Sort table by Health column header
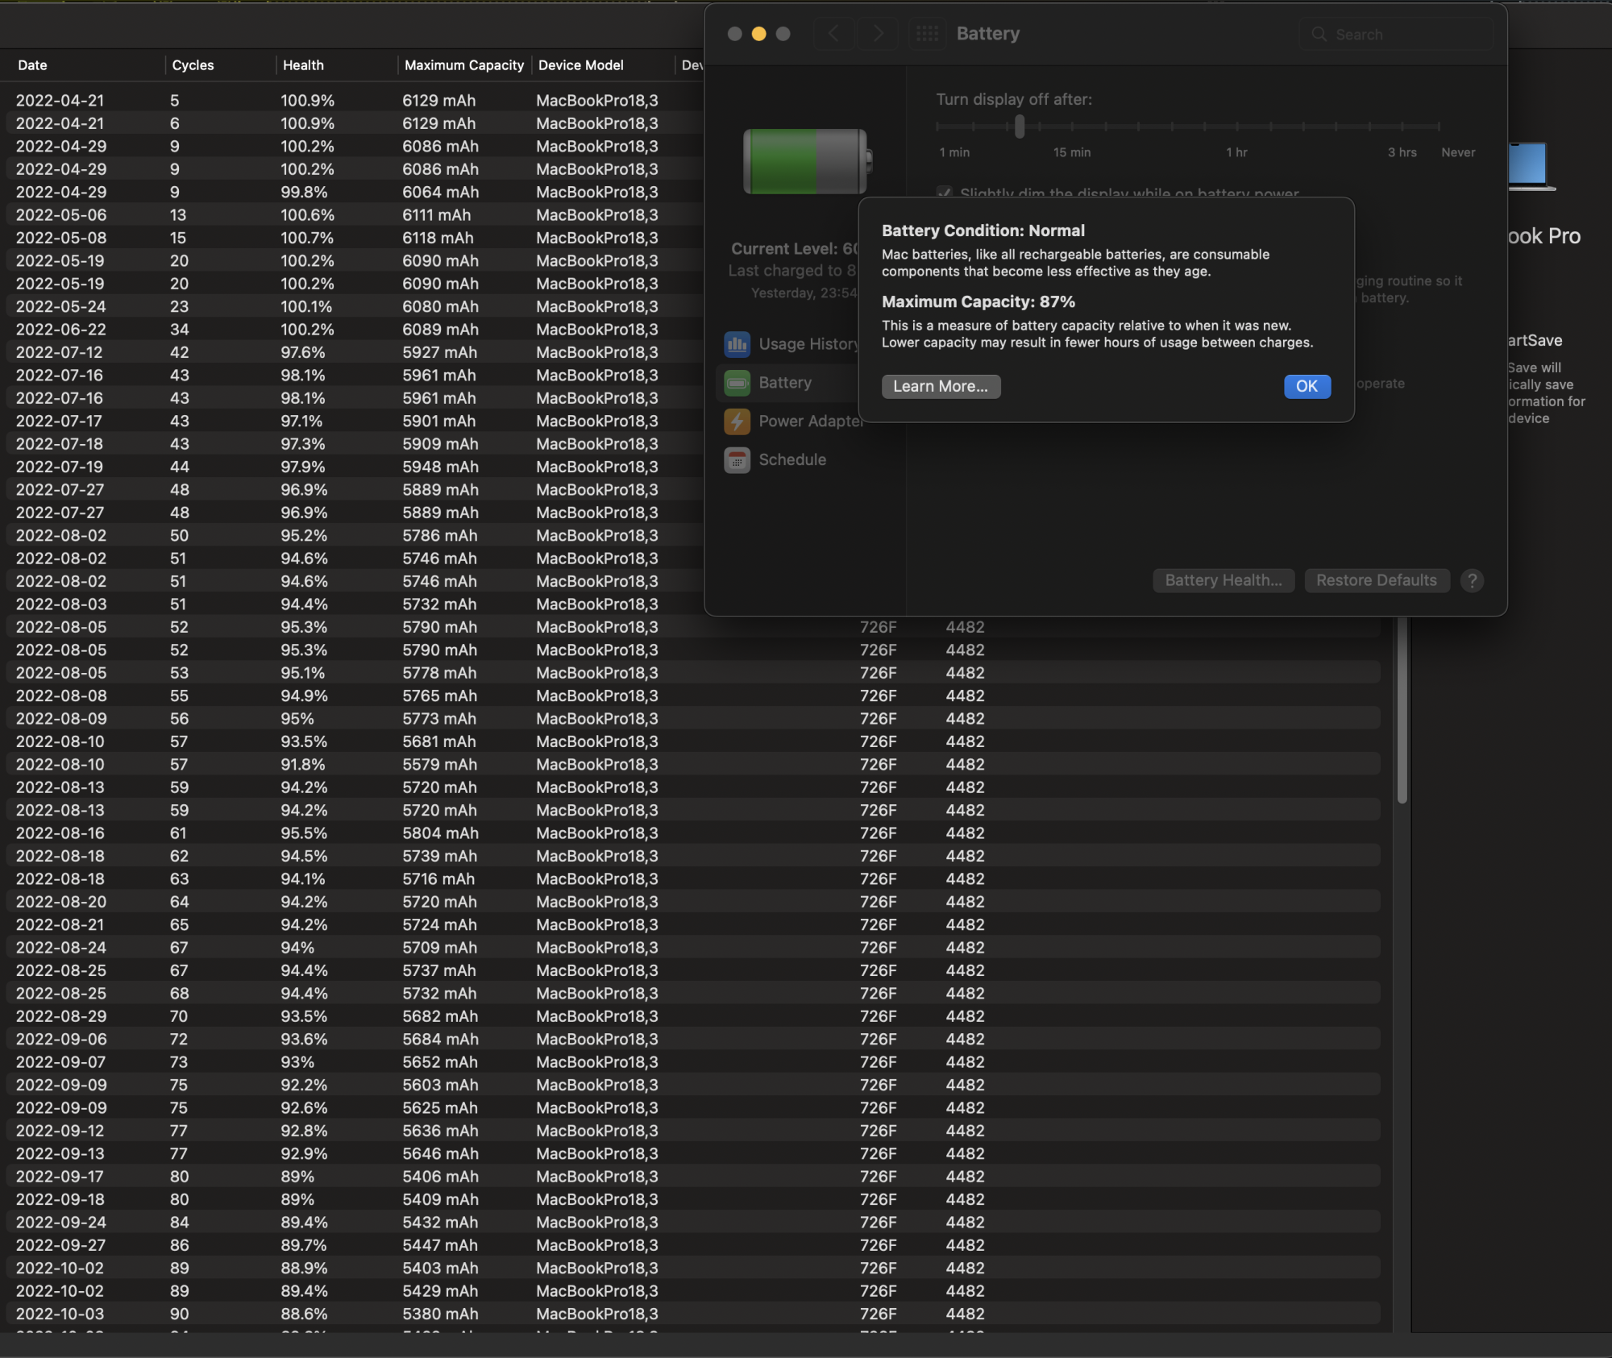1612x1358 pixels. coord(303,65)
